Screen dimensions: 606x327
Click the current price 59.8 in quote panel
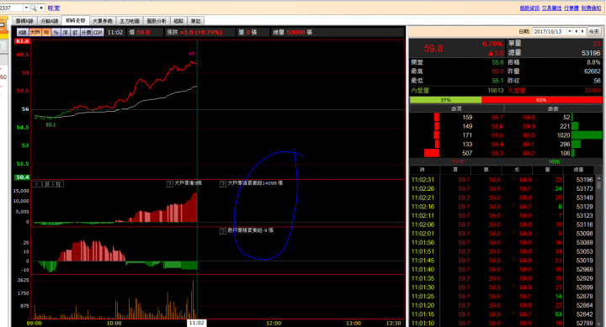[x=433, y=49]
